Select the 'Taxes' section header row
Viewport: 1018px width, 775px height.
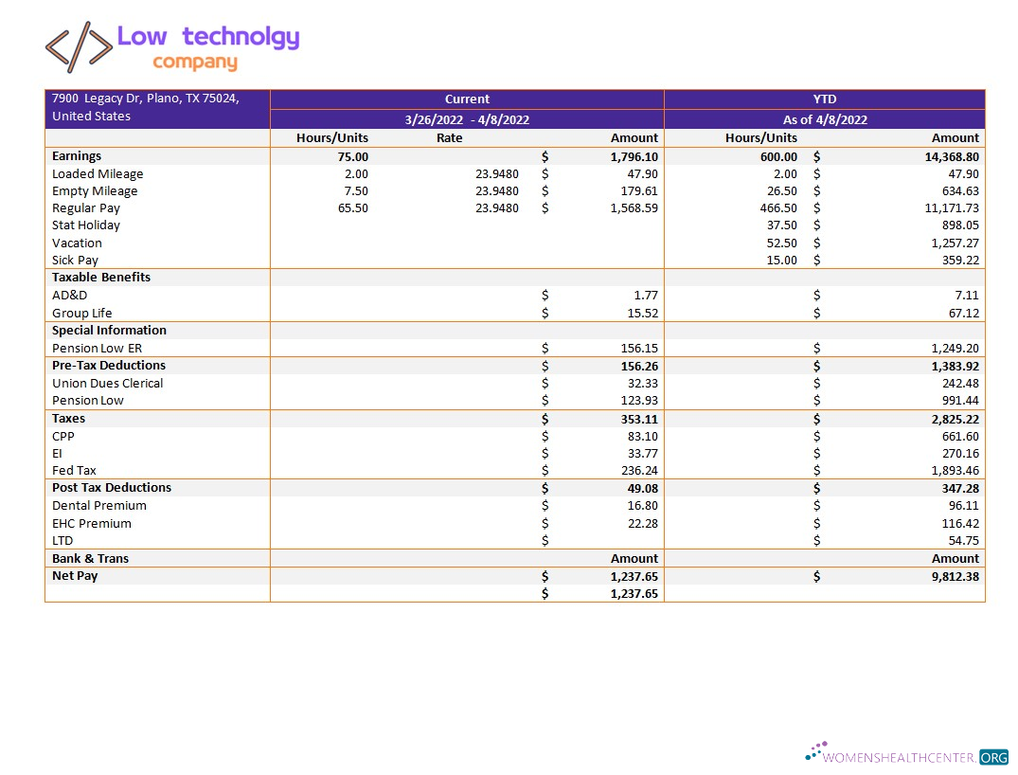coord(68,418)
